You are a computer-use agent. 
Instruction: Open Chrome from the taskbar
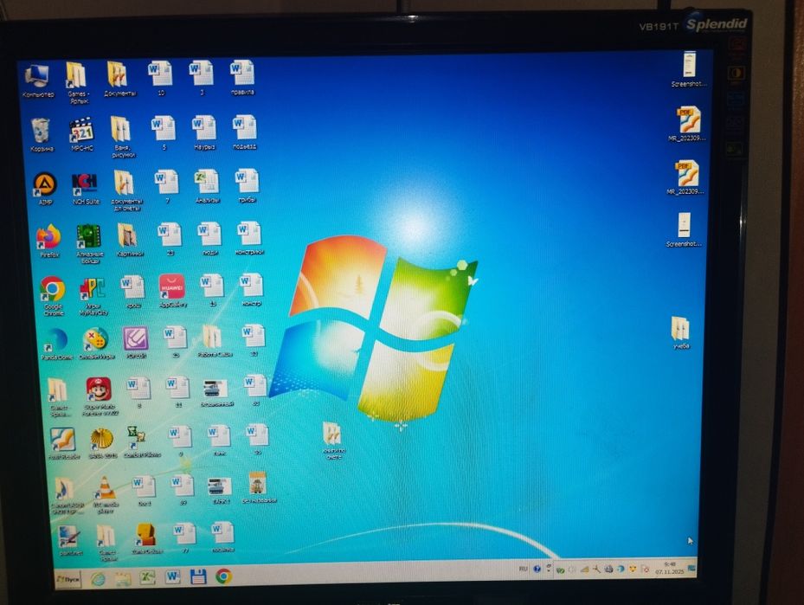223,576
